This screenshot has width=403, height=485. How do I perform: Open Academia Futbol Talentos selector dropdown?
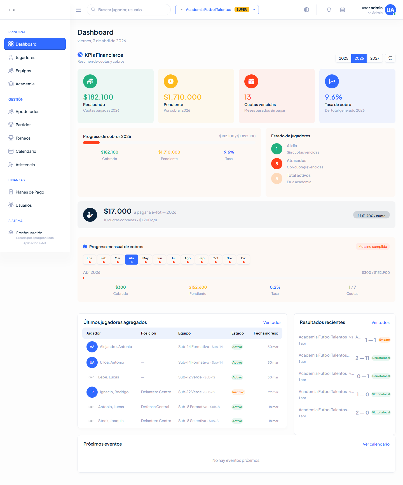(217, 10)
